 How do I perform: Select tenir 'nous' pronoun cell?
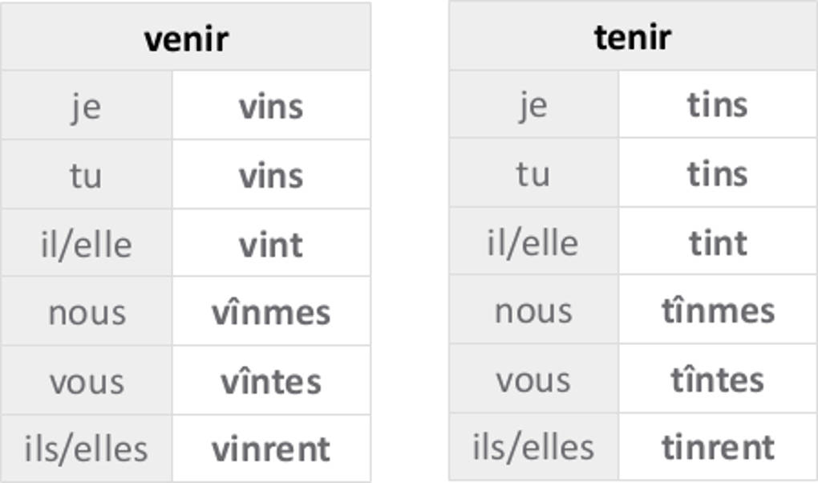[x=533, y=310]
